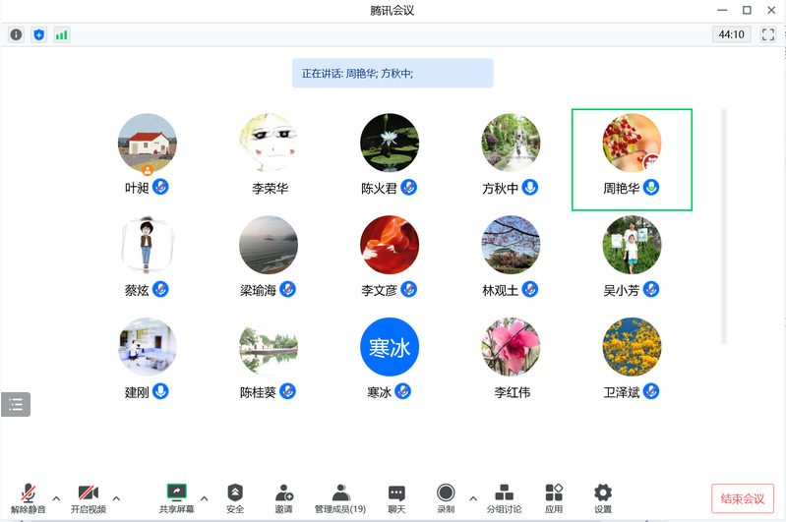Select 吴小芳's avatar photo

(632, 245)
